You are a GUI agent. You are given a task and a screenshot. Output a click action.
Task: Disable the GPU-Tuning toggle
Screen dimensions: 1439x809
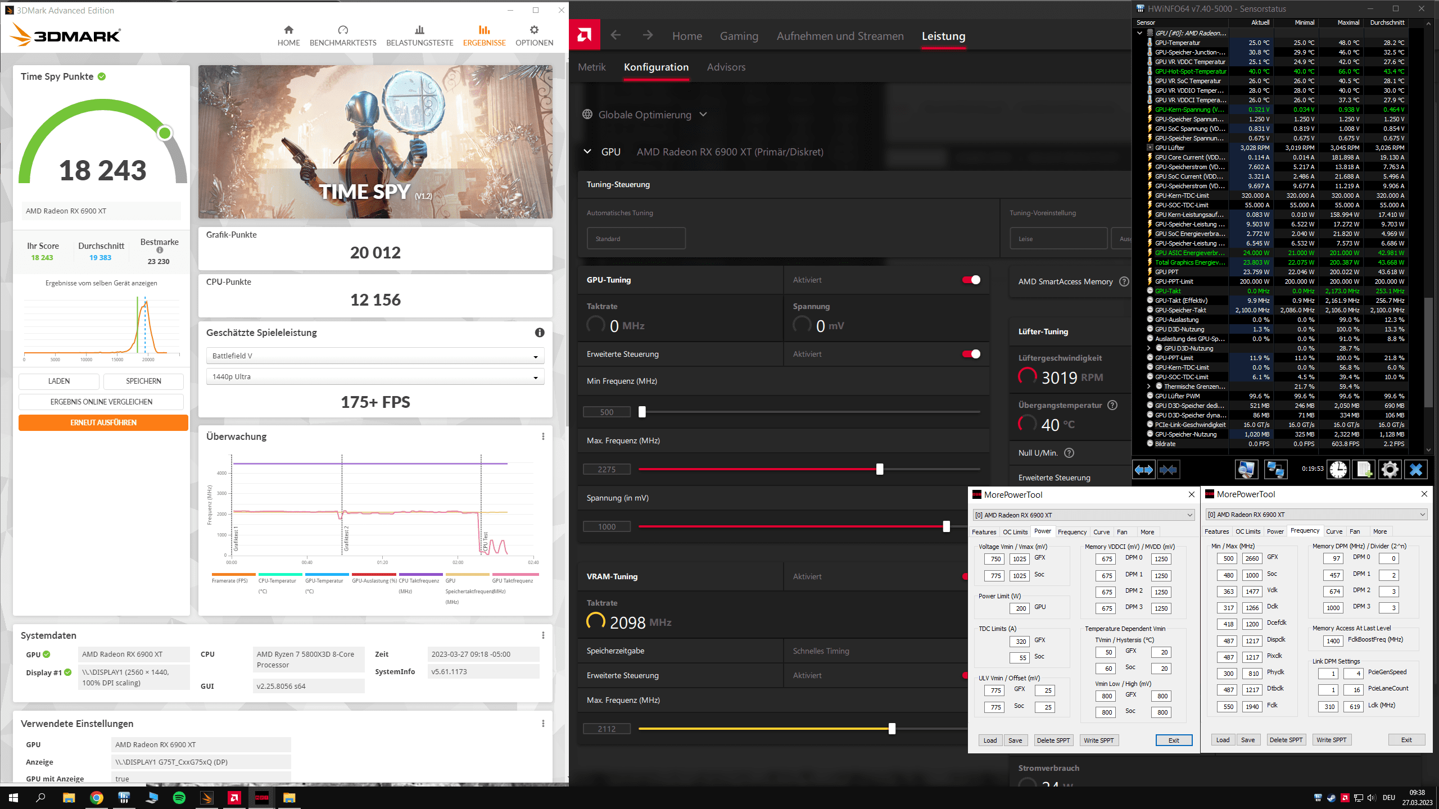[x=971, y=280]
